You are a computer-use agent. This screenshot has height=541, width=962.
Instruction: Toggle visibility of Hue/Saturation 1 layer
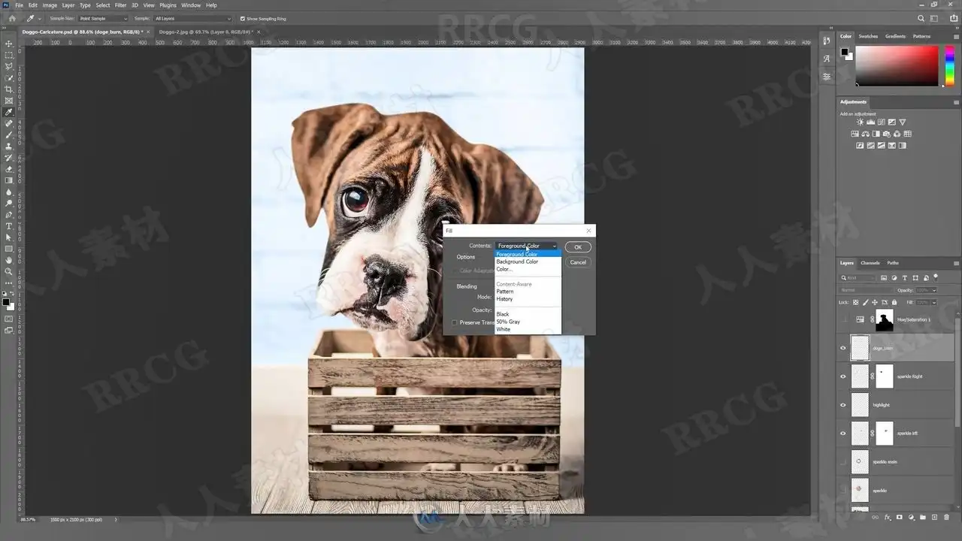(843, 319)
